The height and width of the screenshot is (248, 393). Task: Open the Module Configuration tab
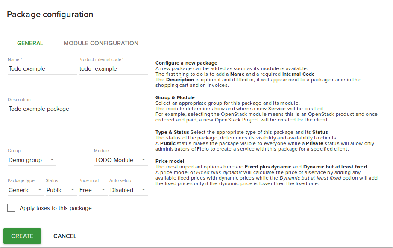pyautogui.click(x=101, y=43)
